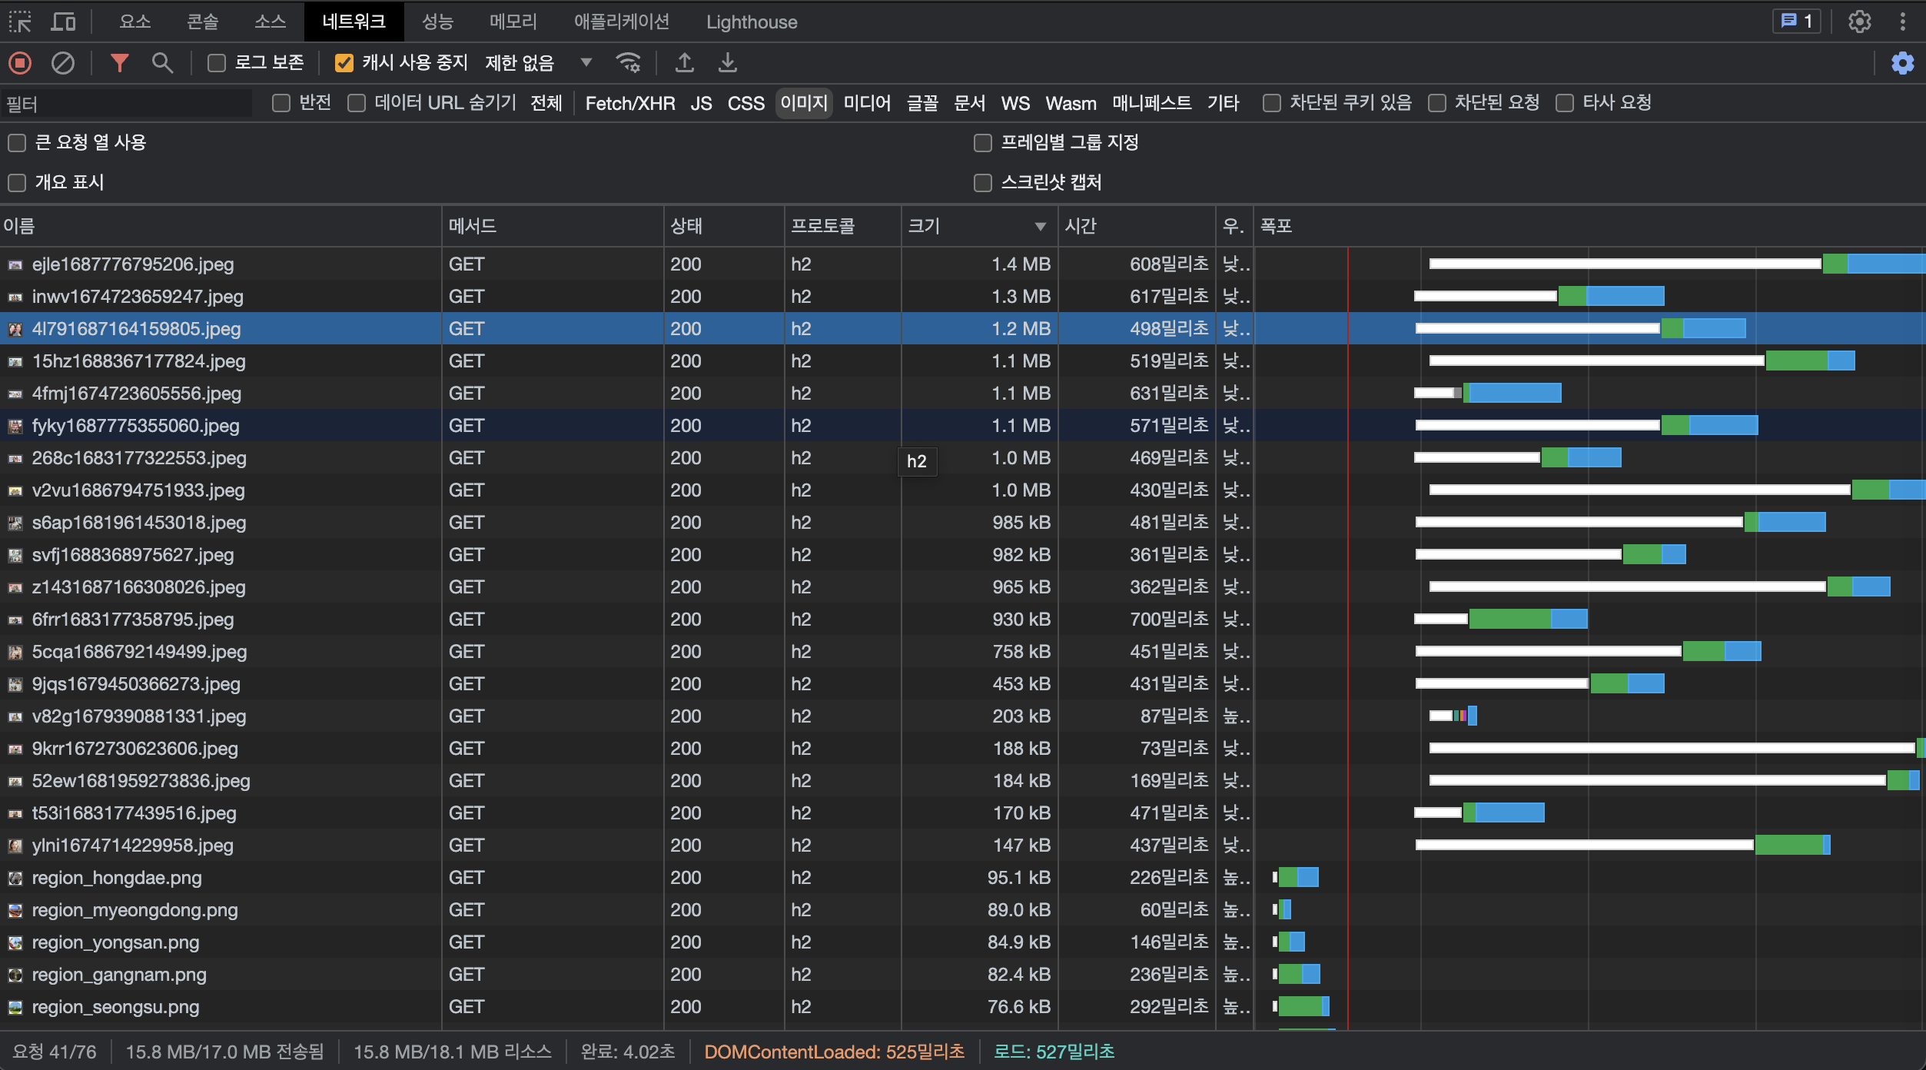Click the 필터 text input field
The height and width of the screenshot is (1070, 1926).
tap(127, 103)
